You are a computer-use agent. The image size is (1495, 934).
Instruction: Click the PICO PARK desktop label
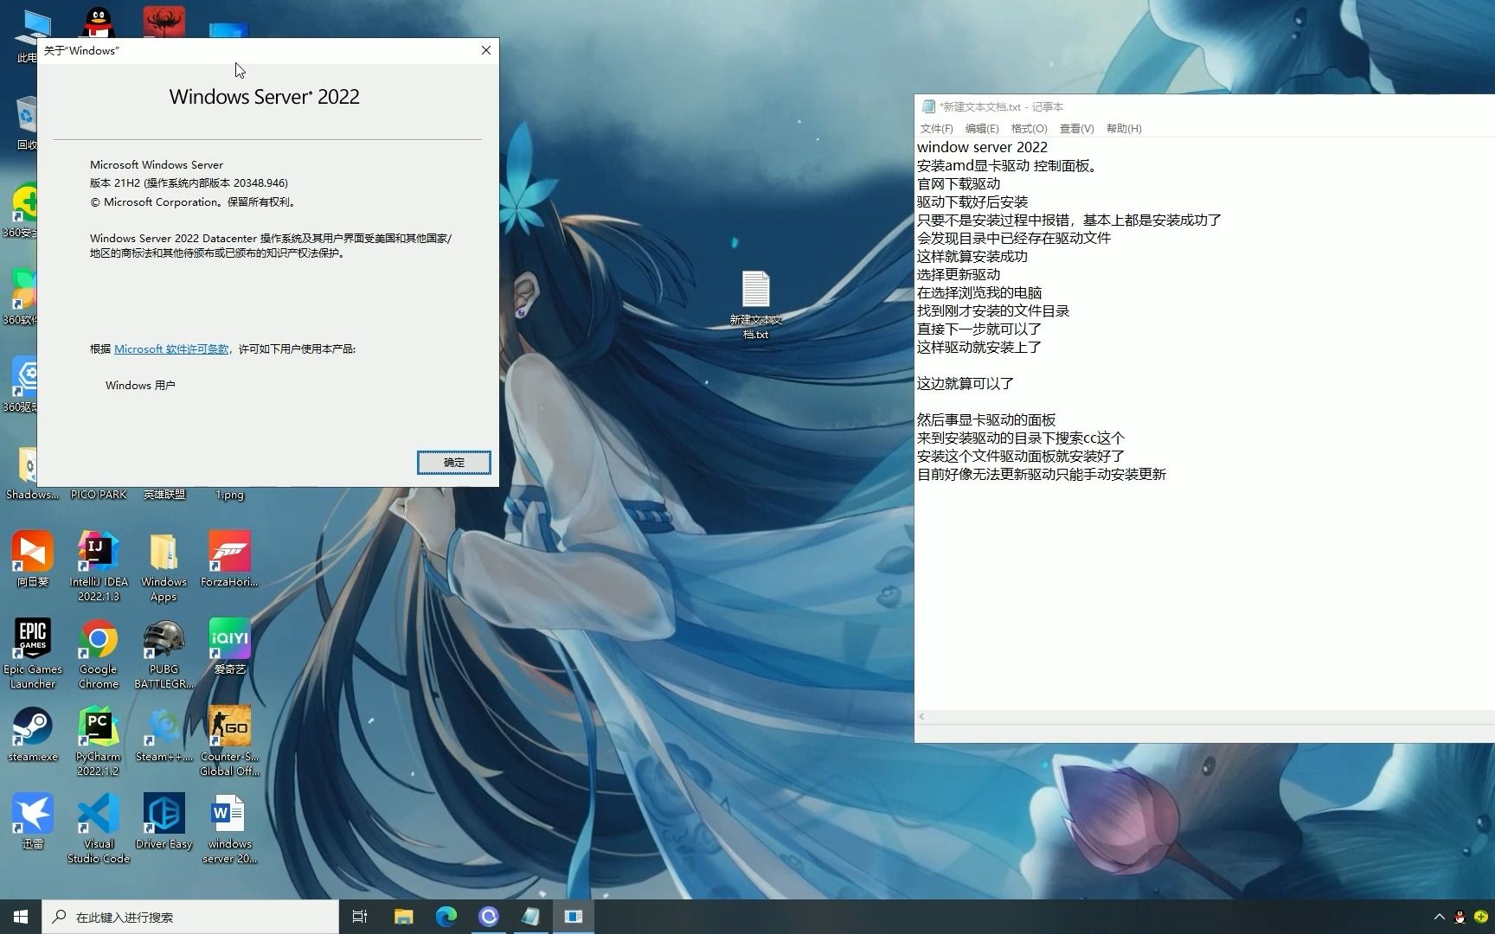pyautogui.click(x=99, y=495)
